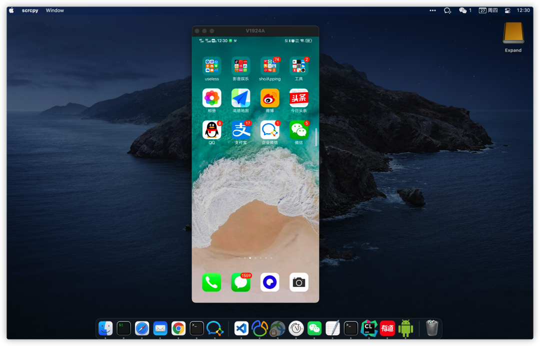
Task: Open the blue browser icon in phone dock
Action: 269,282
